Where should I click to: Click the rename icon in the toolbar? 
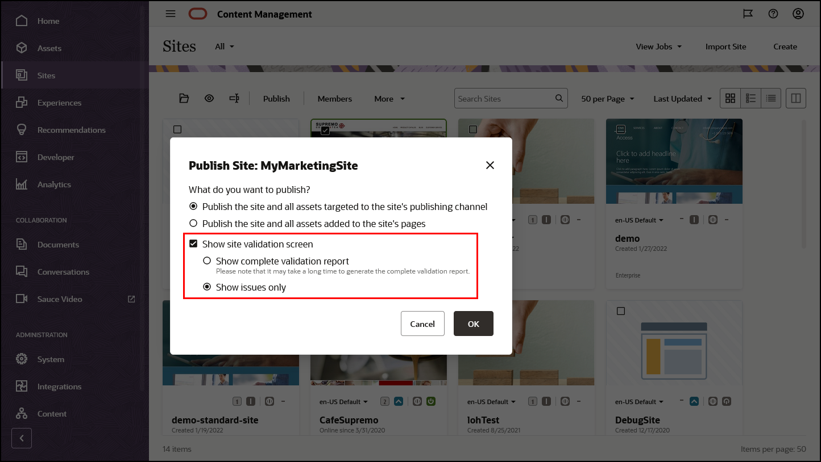[x=234, y=99]
